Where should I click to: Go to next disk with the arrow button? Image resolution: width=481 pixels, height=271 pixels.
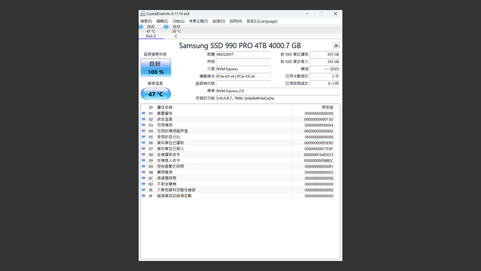pos(336,46)
